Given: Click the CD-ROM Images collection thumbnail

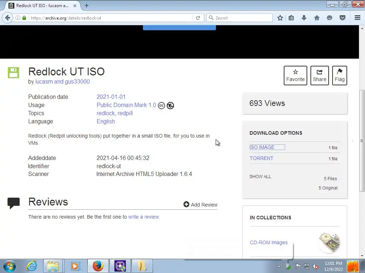Looking at the screenshot, I should (329, 242).
